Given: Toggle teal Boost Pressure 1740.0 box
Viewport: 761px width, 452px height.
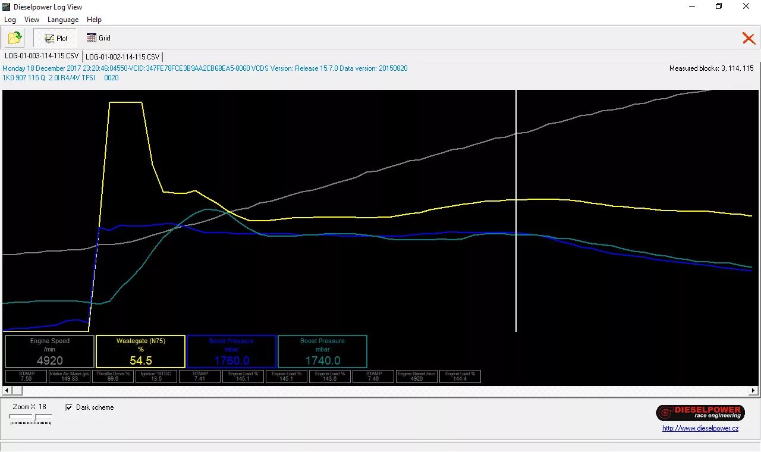Looking at the screenshot, I should [x=323, y=351].
